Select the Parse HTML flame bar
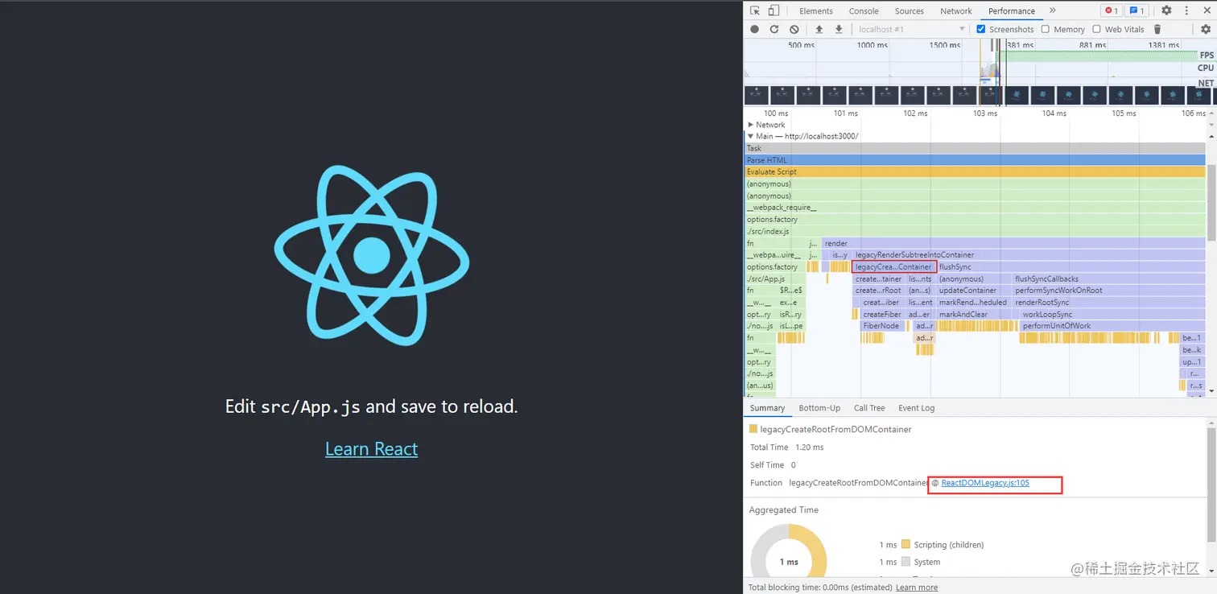The width and height of the screenshot is (1217, 594). point(975,160)
